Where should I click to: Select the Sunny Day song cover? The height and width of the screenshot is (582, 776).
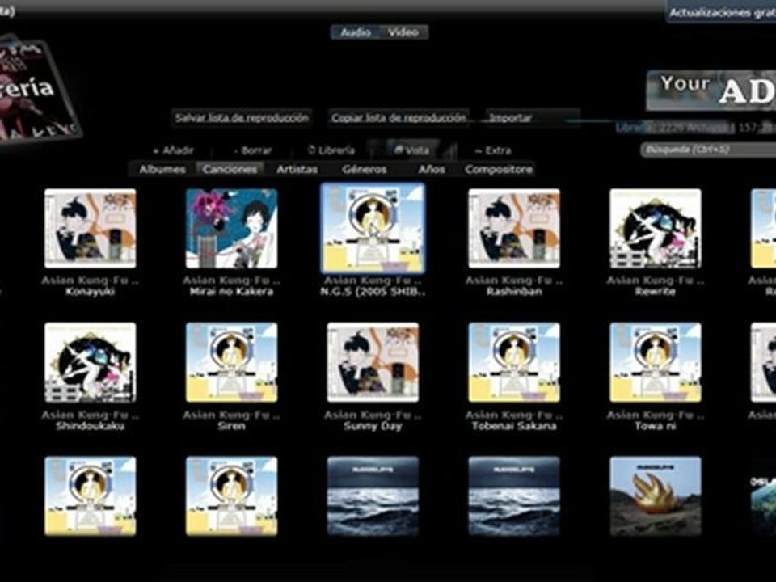click(x=373, y=362)
